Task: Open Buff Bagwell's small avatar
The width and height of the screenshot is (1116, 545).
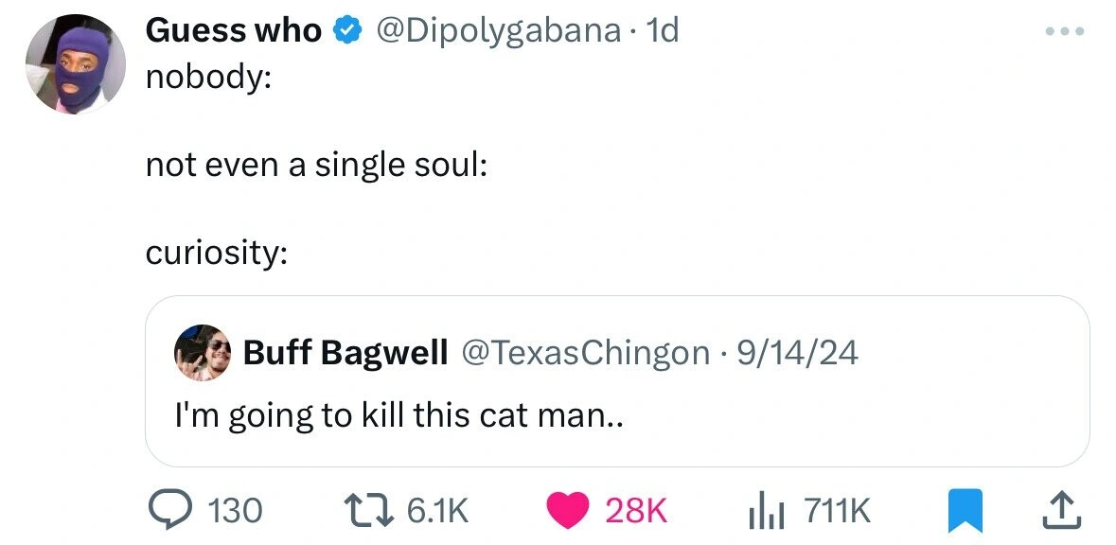Action: click(x=202, y=352)
